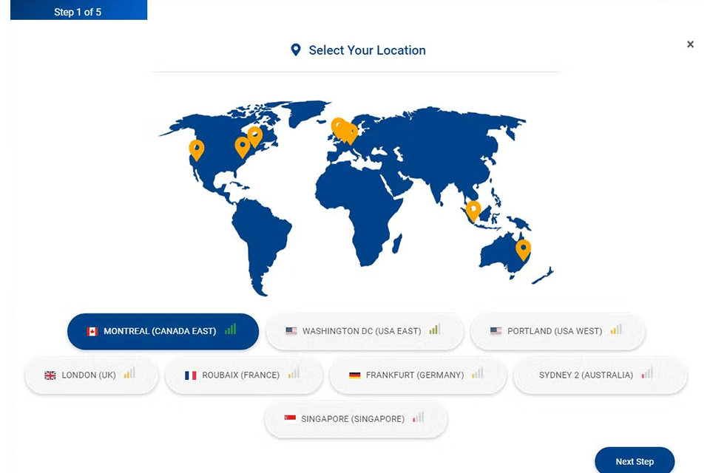Click the UK flag icon
The height and width of the screenshot is (473, 710).
pyautogui.click(x=50, y=375)
